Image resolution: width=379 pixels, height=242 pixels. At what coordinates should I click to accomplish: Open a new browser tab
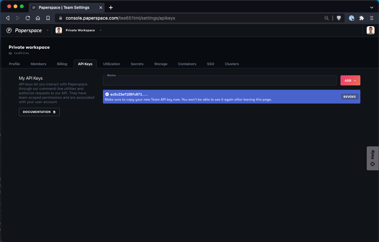click(111, 8)
